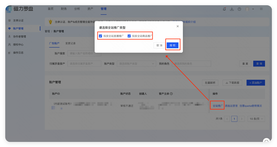Expand the avatar dropdown arrow

click(253, 9)
